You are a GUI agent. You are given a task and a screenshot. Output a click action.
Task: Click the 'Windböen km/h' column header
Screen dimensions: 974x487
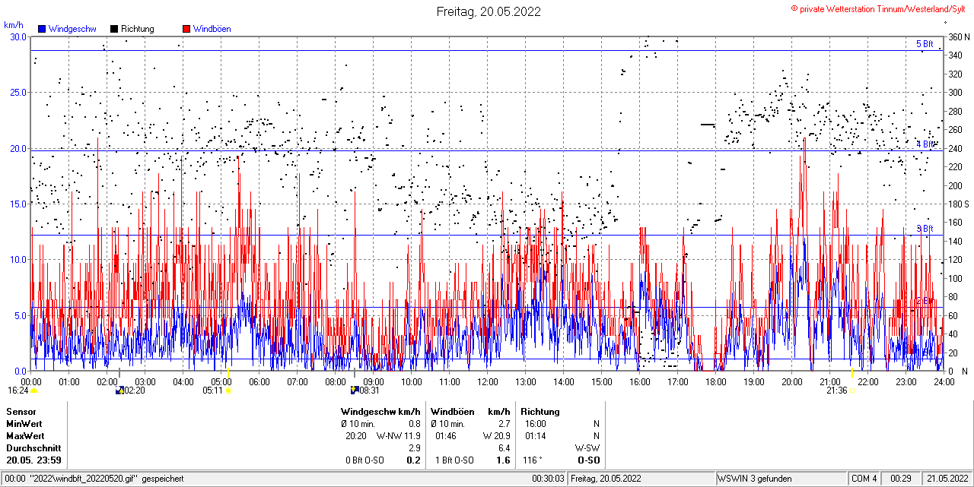tap(470, 412)
